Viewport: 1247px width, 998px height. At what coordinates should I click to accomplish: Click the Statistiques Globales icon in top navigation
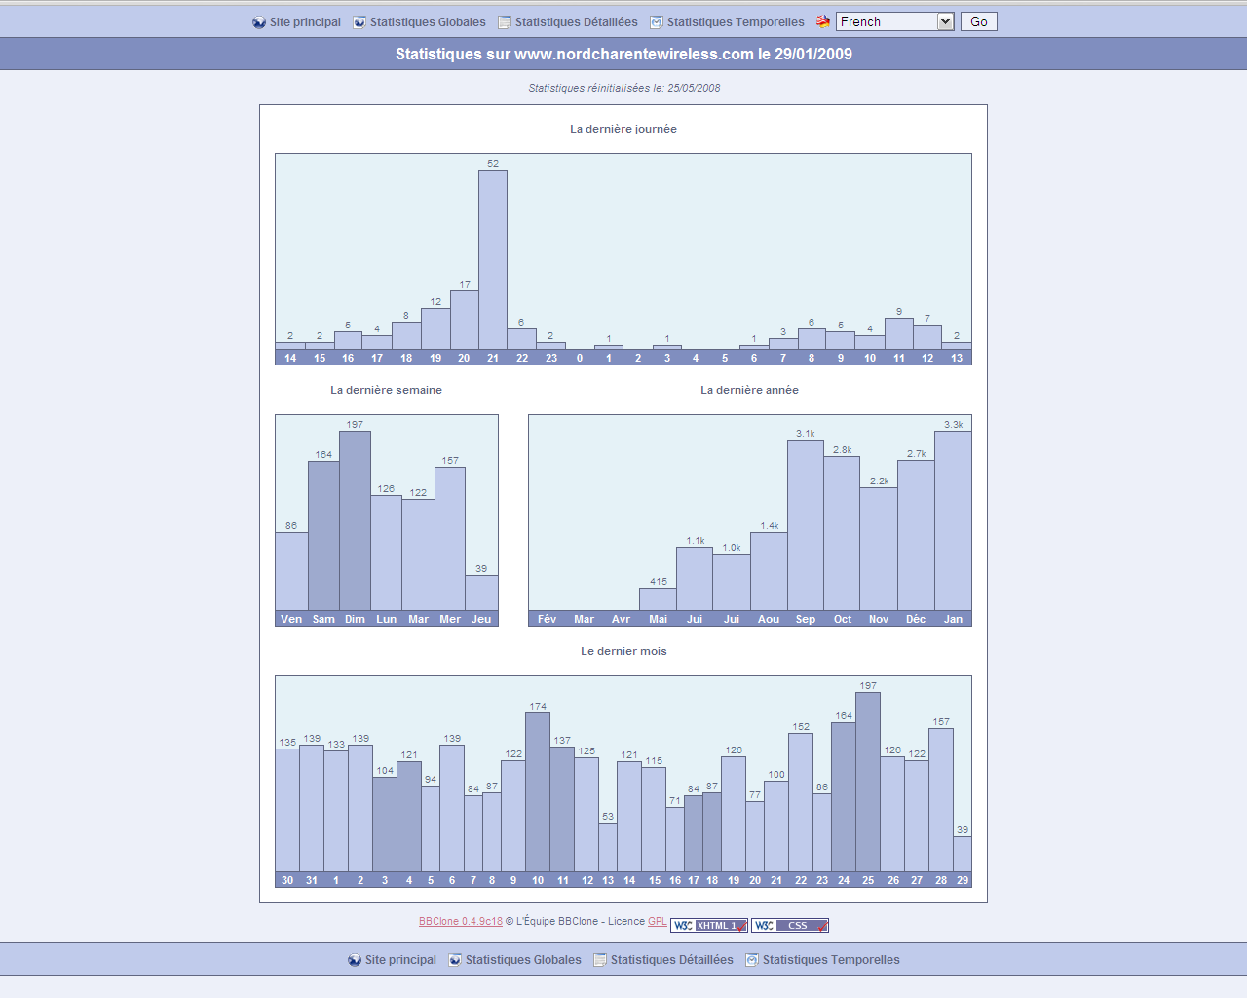359,22
